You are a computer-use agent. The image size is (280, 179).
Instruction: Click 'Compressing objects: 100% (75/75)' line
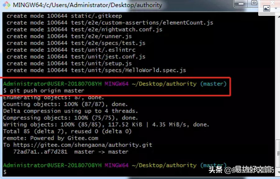(70, 118)
